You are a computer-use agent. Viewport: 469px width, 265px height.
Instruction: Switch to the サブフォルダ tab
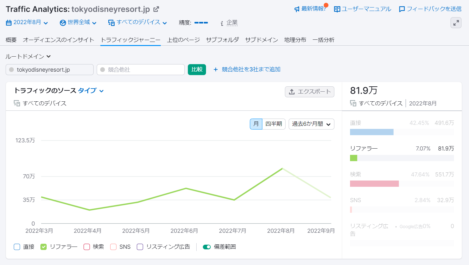[223, 40]
